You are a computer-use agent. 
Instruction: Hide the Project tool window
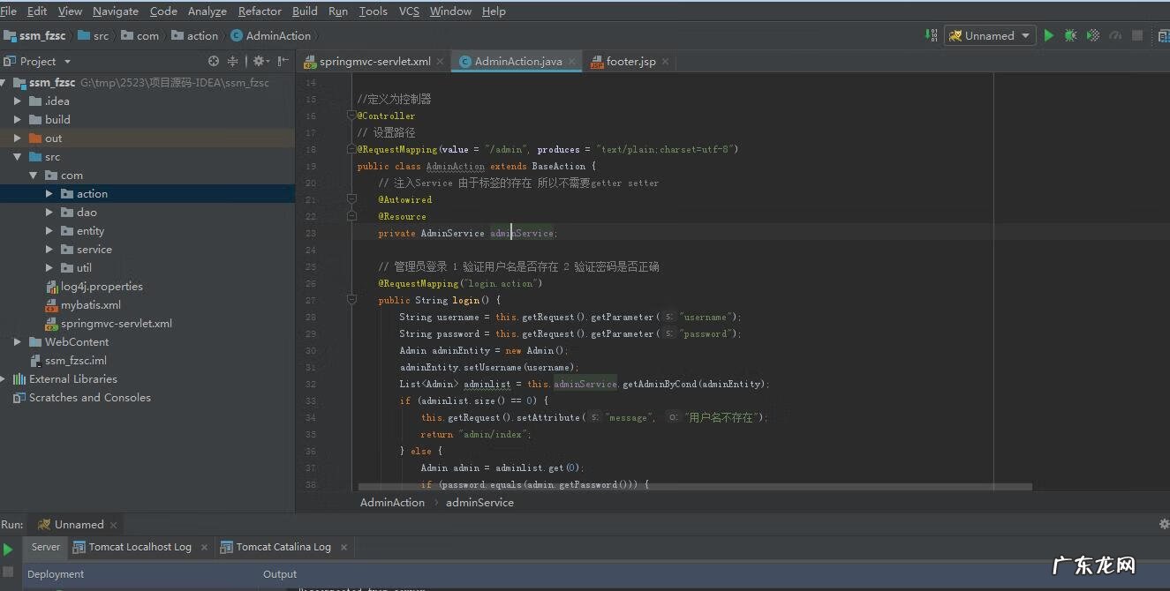(283, 61)
